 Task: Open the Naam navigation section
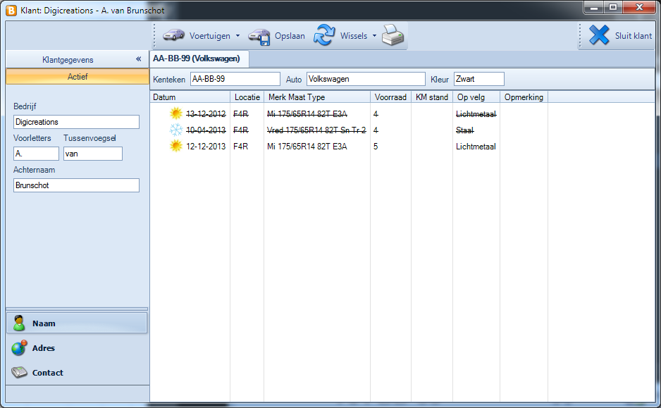pyautogui.click(x=77, y=323)
